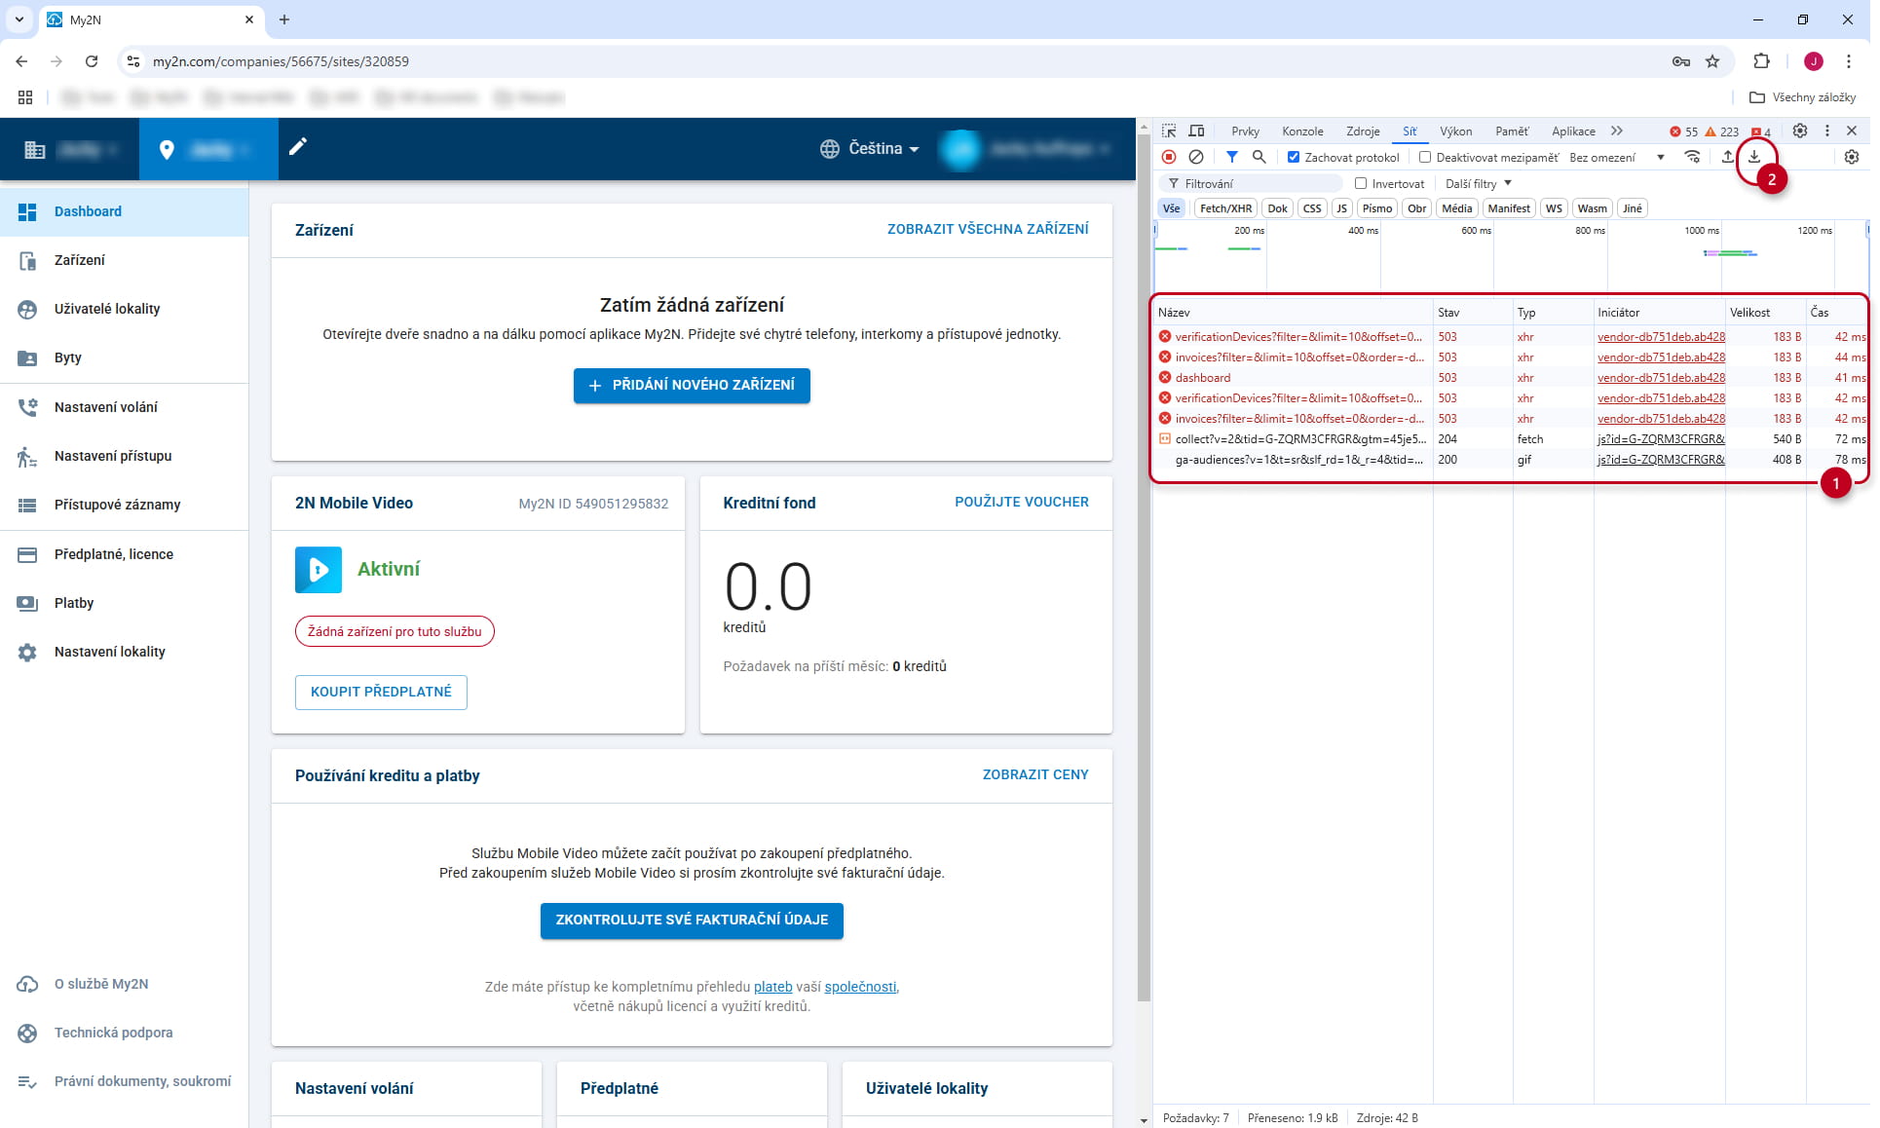Toggle the WS request type filter
1880x1128 pixels.
click(x=1554, y=208)
